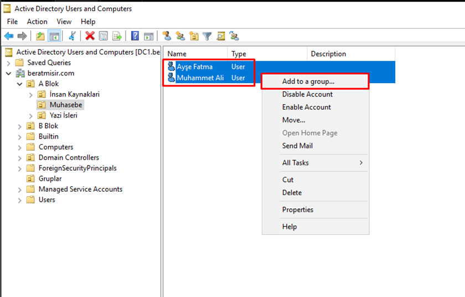Choose Add to a group from context menu

pos(308,81)
